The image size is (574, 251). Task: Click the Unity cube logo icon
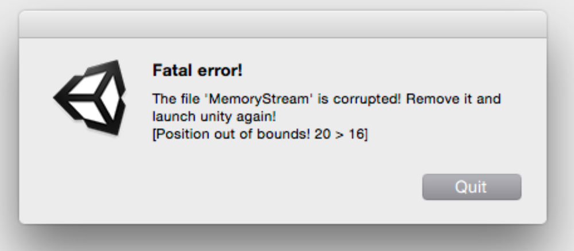[90, 97]
